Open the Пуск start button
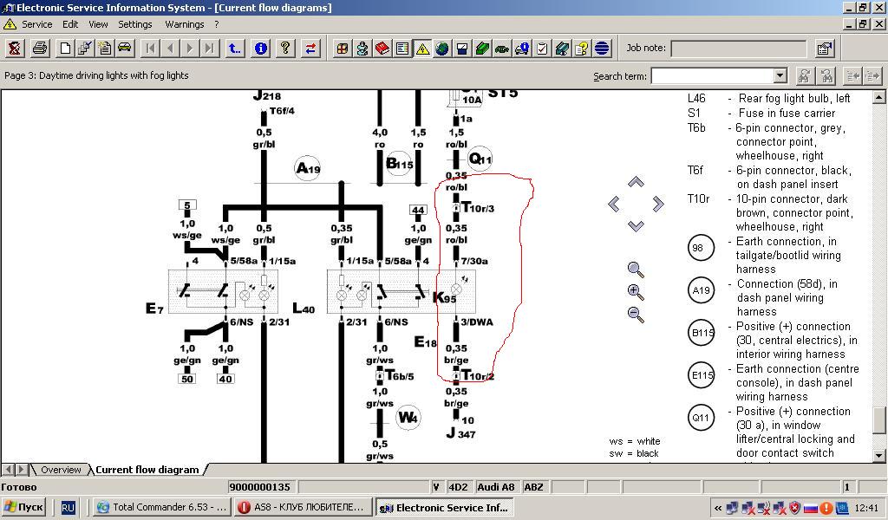This screenshot has width=888, height=520. point(24,508)
